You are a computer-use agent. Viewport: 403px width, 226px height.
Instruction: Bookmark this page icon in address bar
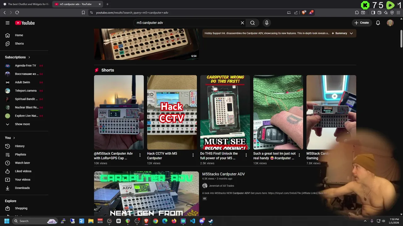point(83,13)
